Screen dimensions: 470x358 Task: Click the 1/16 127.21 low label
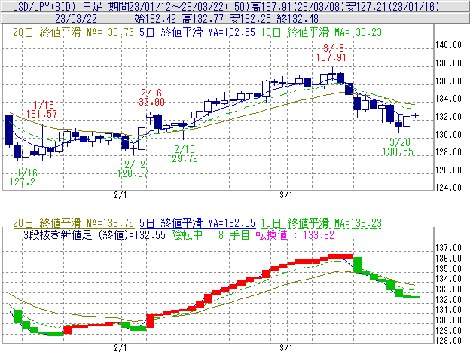25,177
